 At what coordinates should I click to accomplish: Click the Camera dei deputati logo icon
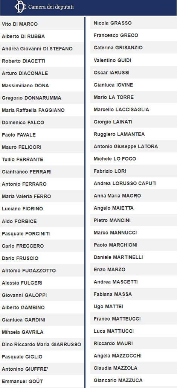[x=20, y=7]
